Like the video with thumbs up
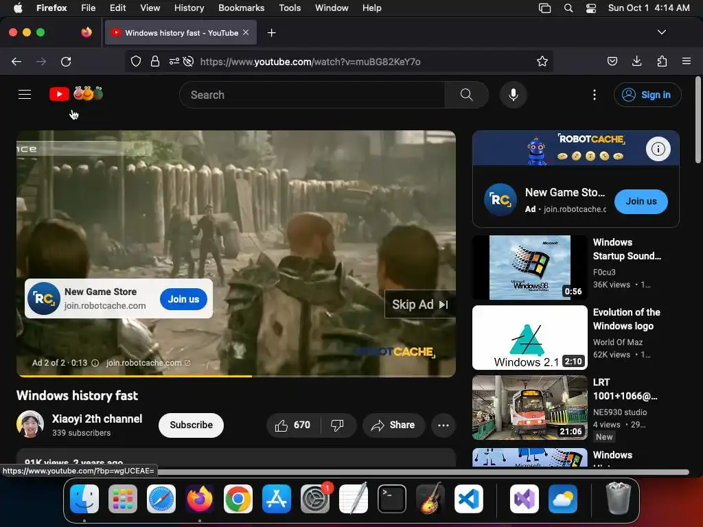The height and width of the screenshot is (527, 703). [x=293, y=425]
